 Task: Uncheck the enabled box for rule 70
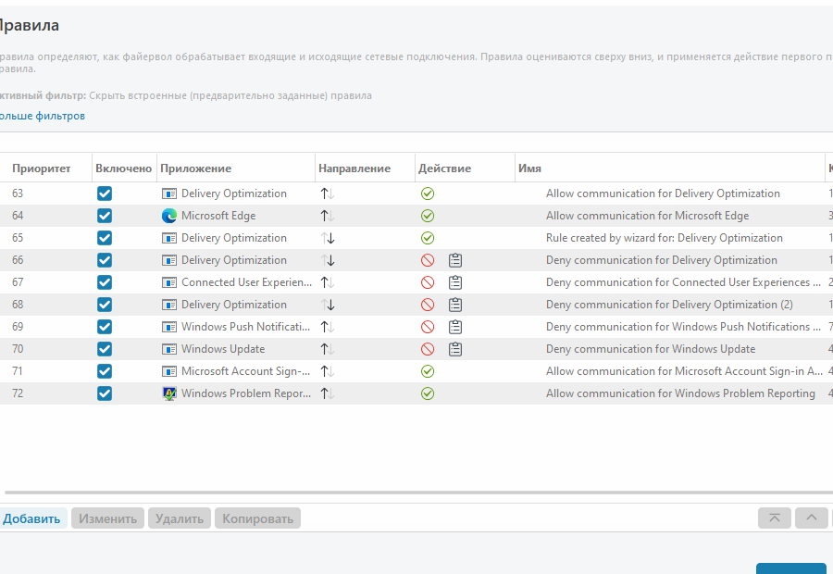[105, 349]
